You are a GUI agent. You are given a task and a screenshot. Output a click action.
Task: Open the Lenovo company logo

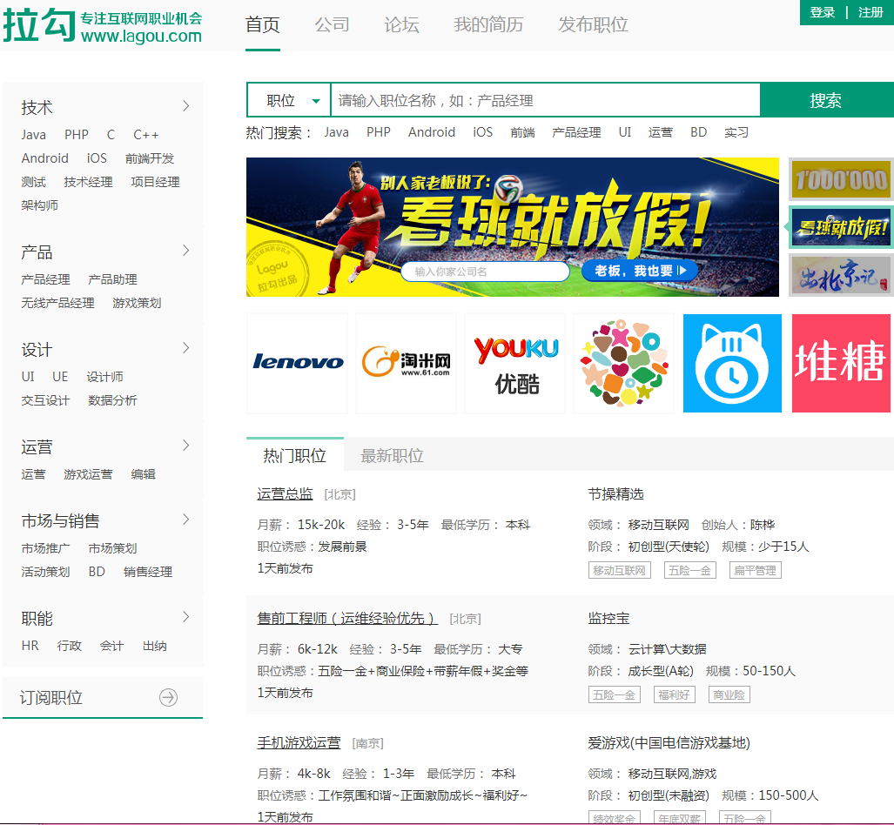[x=297, y=363]
